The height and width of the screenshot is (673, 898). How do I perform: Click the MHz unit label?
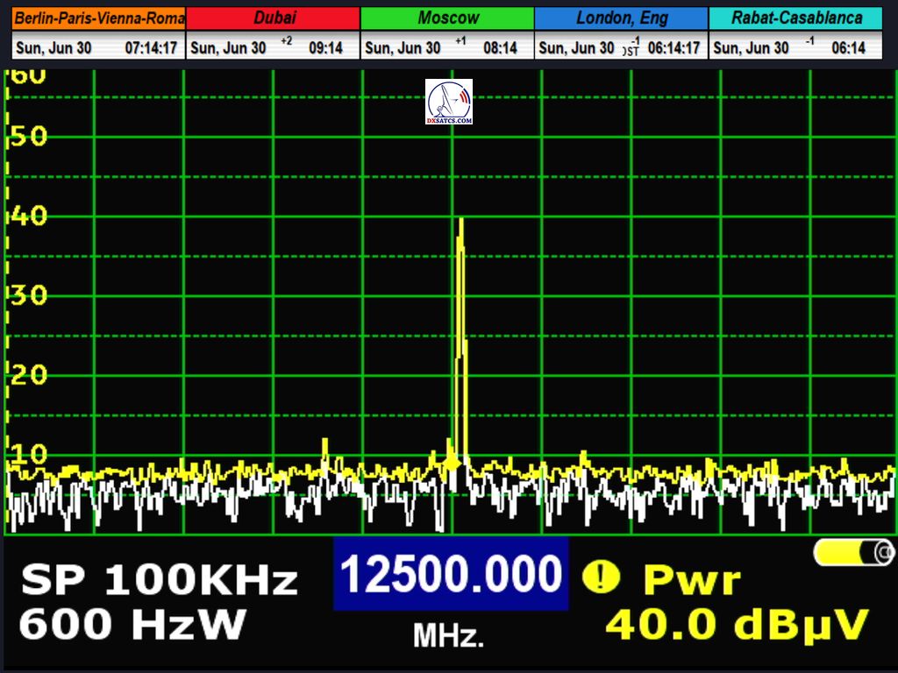(x=448, y=636)
